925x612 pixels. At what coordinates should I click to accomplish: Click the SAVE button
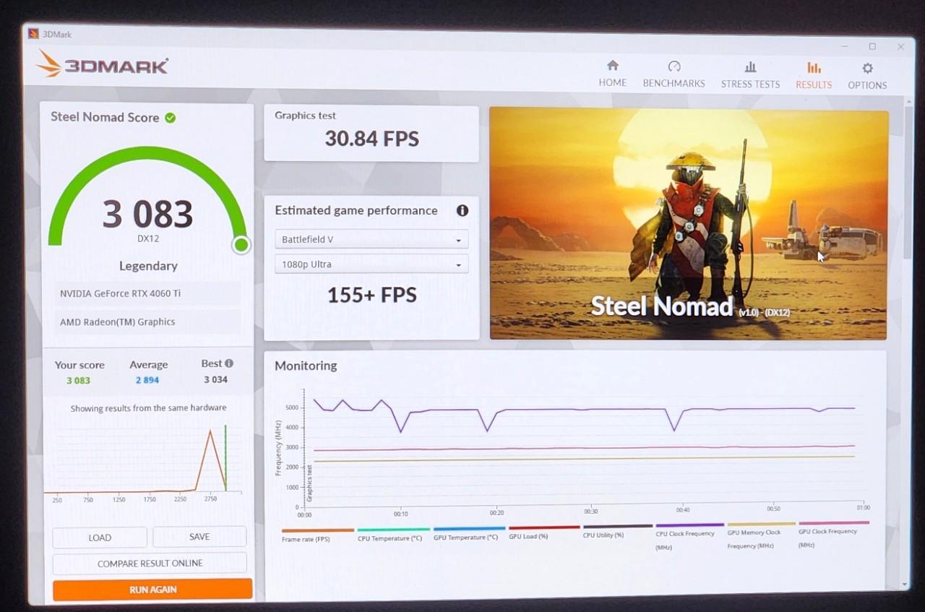(199, 536)
